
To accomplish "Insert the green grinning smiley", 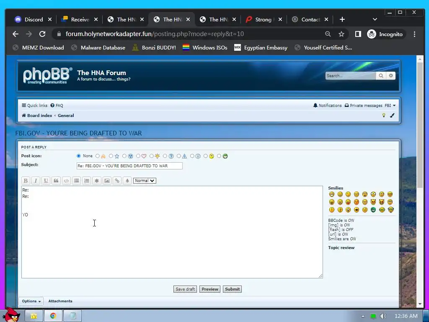I will coord(373,210).
